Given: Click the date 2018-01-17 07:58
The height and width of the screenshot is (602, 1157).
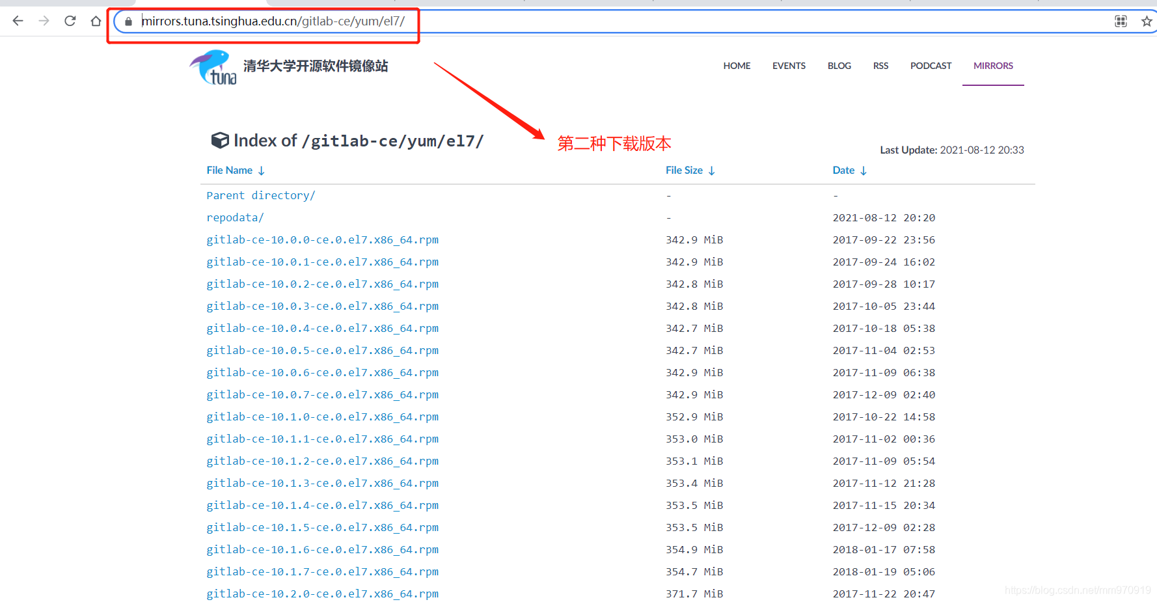Looking at the screenshot, I should 884,549.
